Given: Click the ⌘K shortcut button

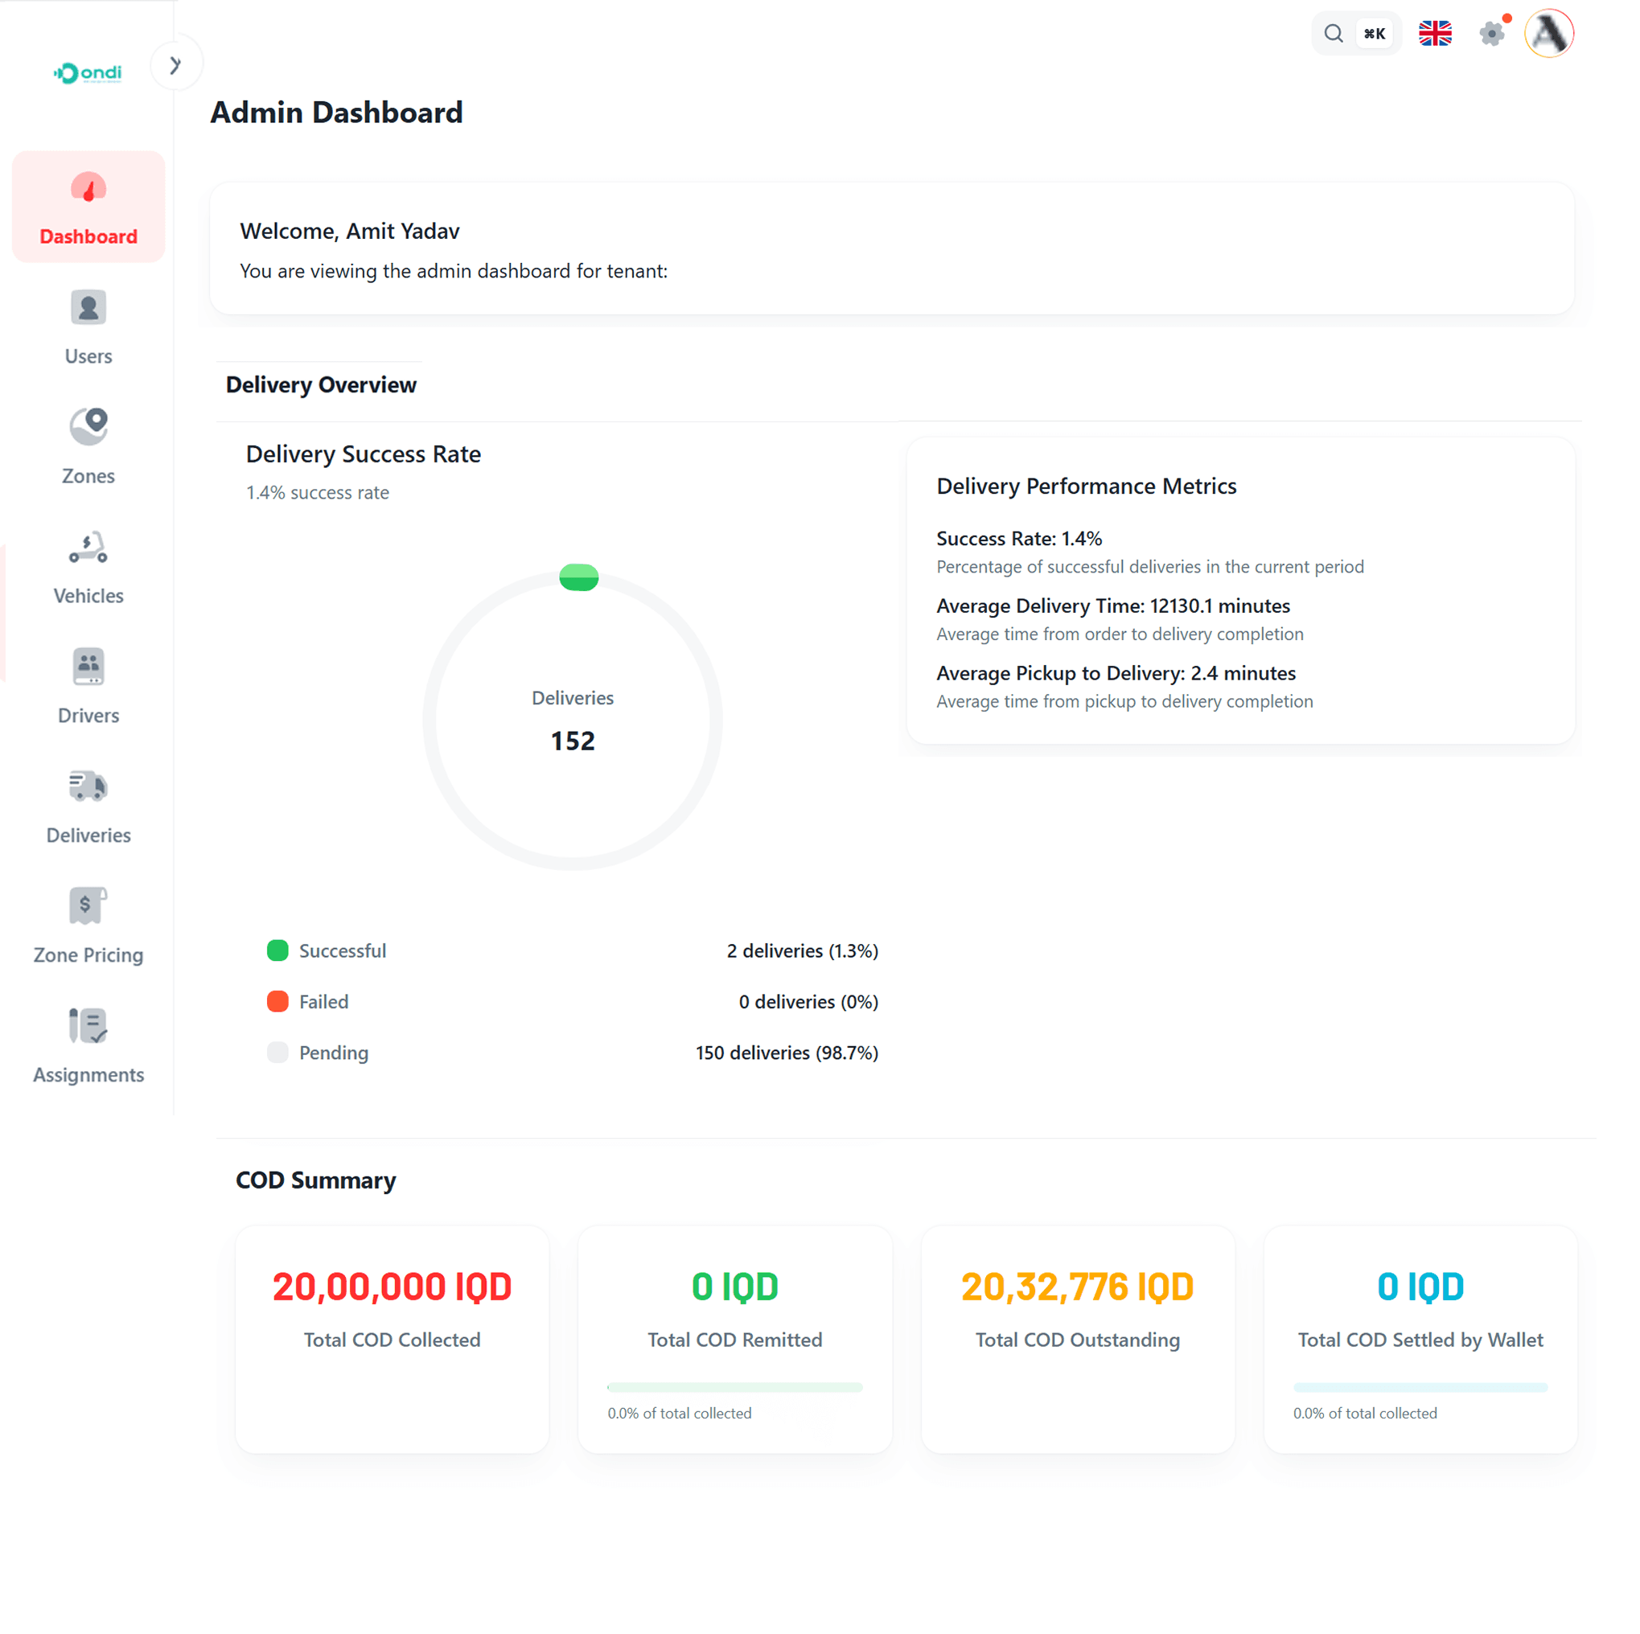Looking at the screenshot, I should pos(1375,34).
